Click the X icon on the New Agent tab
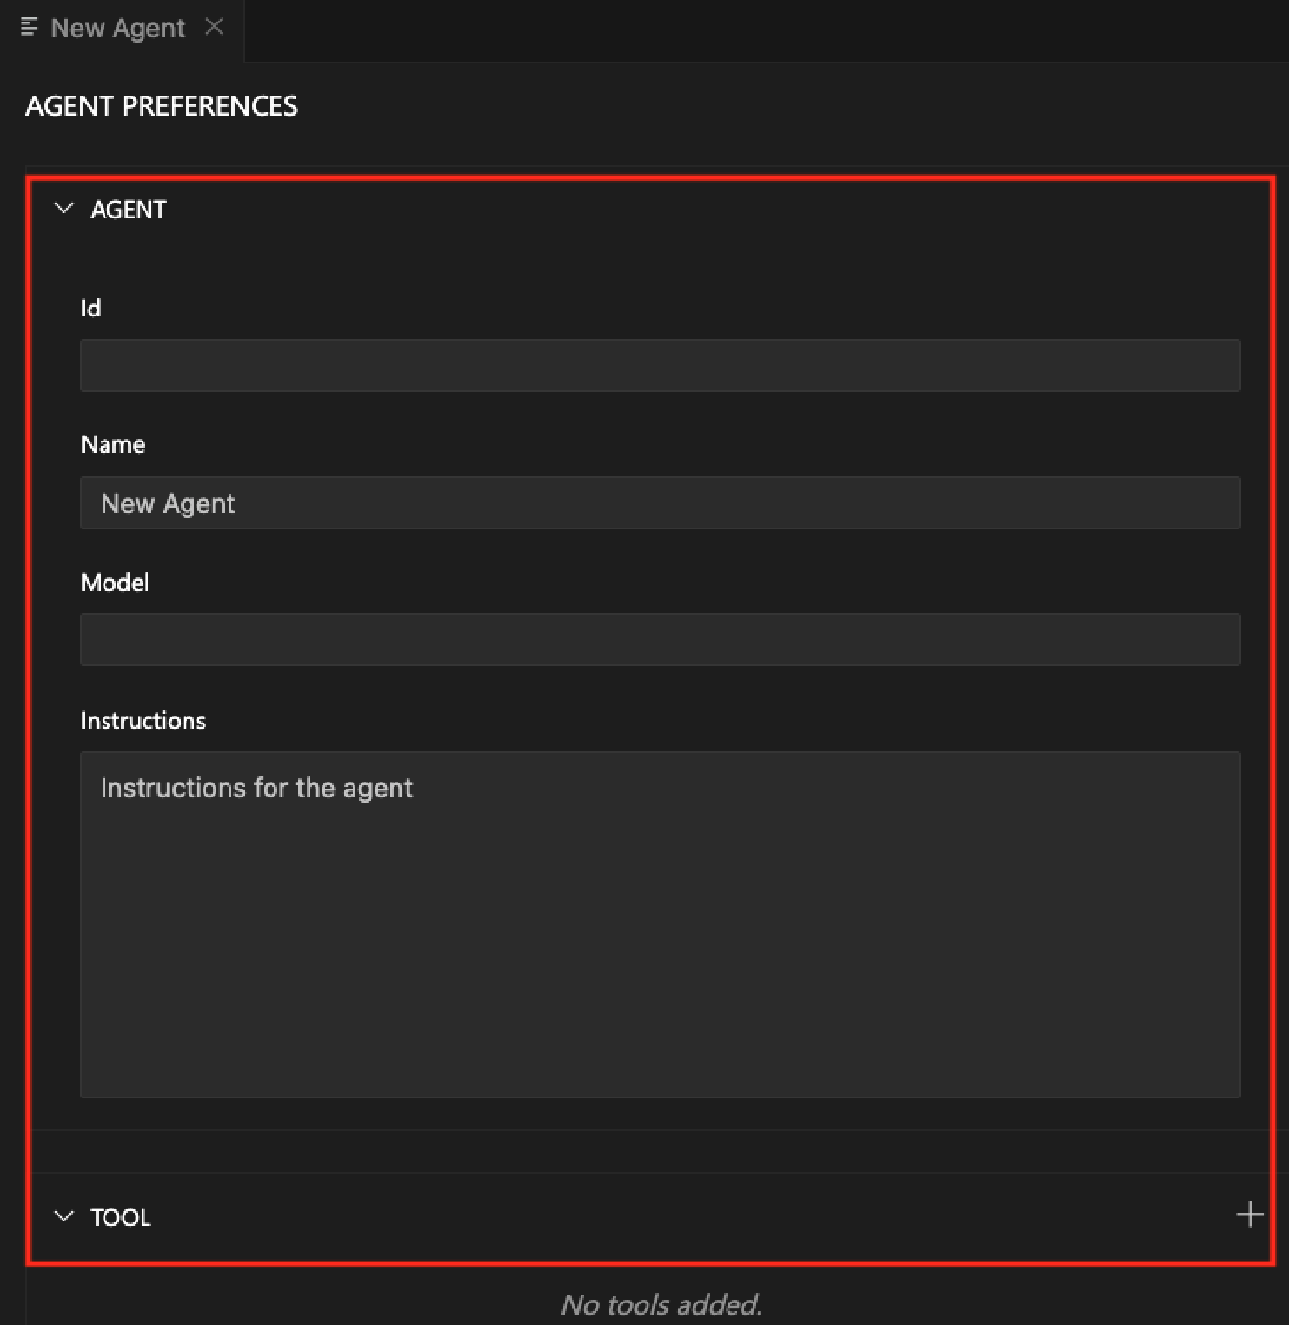 (x=215, y=27)
